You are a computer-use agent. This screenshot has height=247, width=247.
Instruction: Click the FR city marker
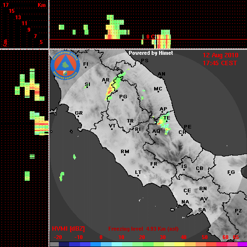[x=153, y=167]
